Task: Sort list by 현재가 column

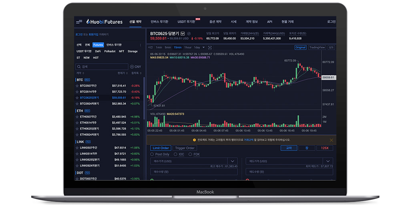Action: pyautogui.click(x=123, y=73)
